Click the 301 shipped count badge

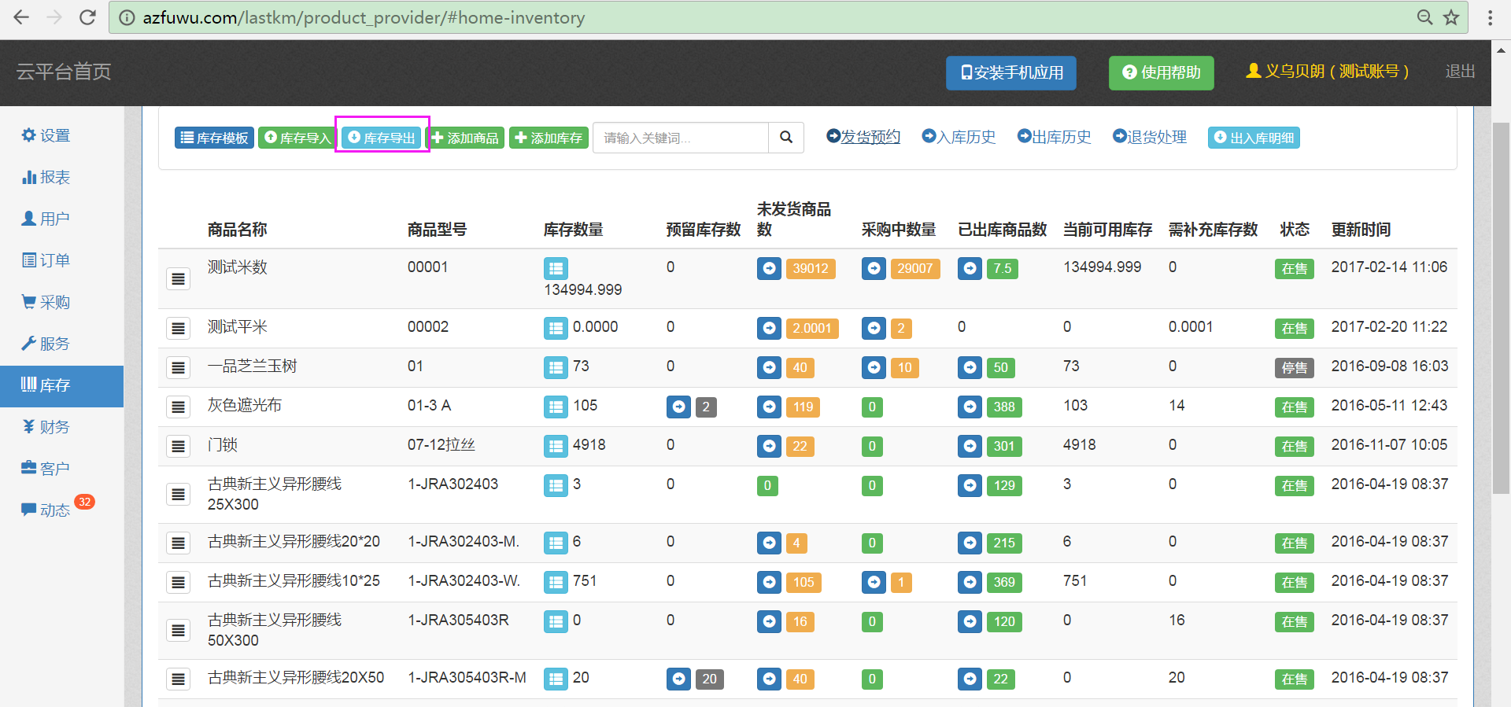1004,446
